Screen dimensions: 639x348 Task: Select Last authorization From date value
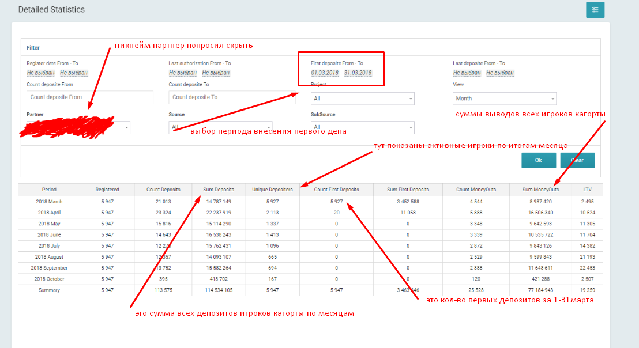183,73
